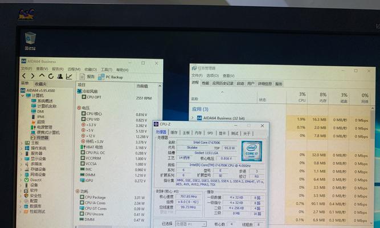Expand the 多媒体 node
Screen dimensions: 380x228
click(22, 164)
